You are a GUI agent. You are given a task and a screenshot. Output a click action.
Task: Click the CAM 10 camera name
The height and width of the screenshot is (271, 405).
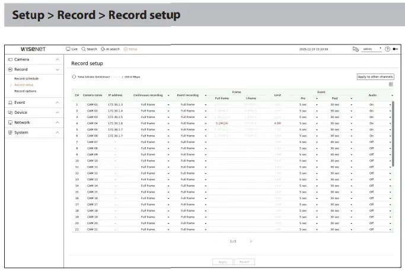point(93,161)
